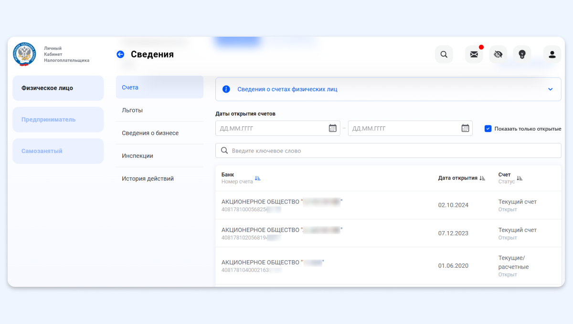Expand Сведения о счетах физических лиц panel
573x324 pixels.
pyautogui.click(x=550, y=89)
